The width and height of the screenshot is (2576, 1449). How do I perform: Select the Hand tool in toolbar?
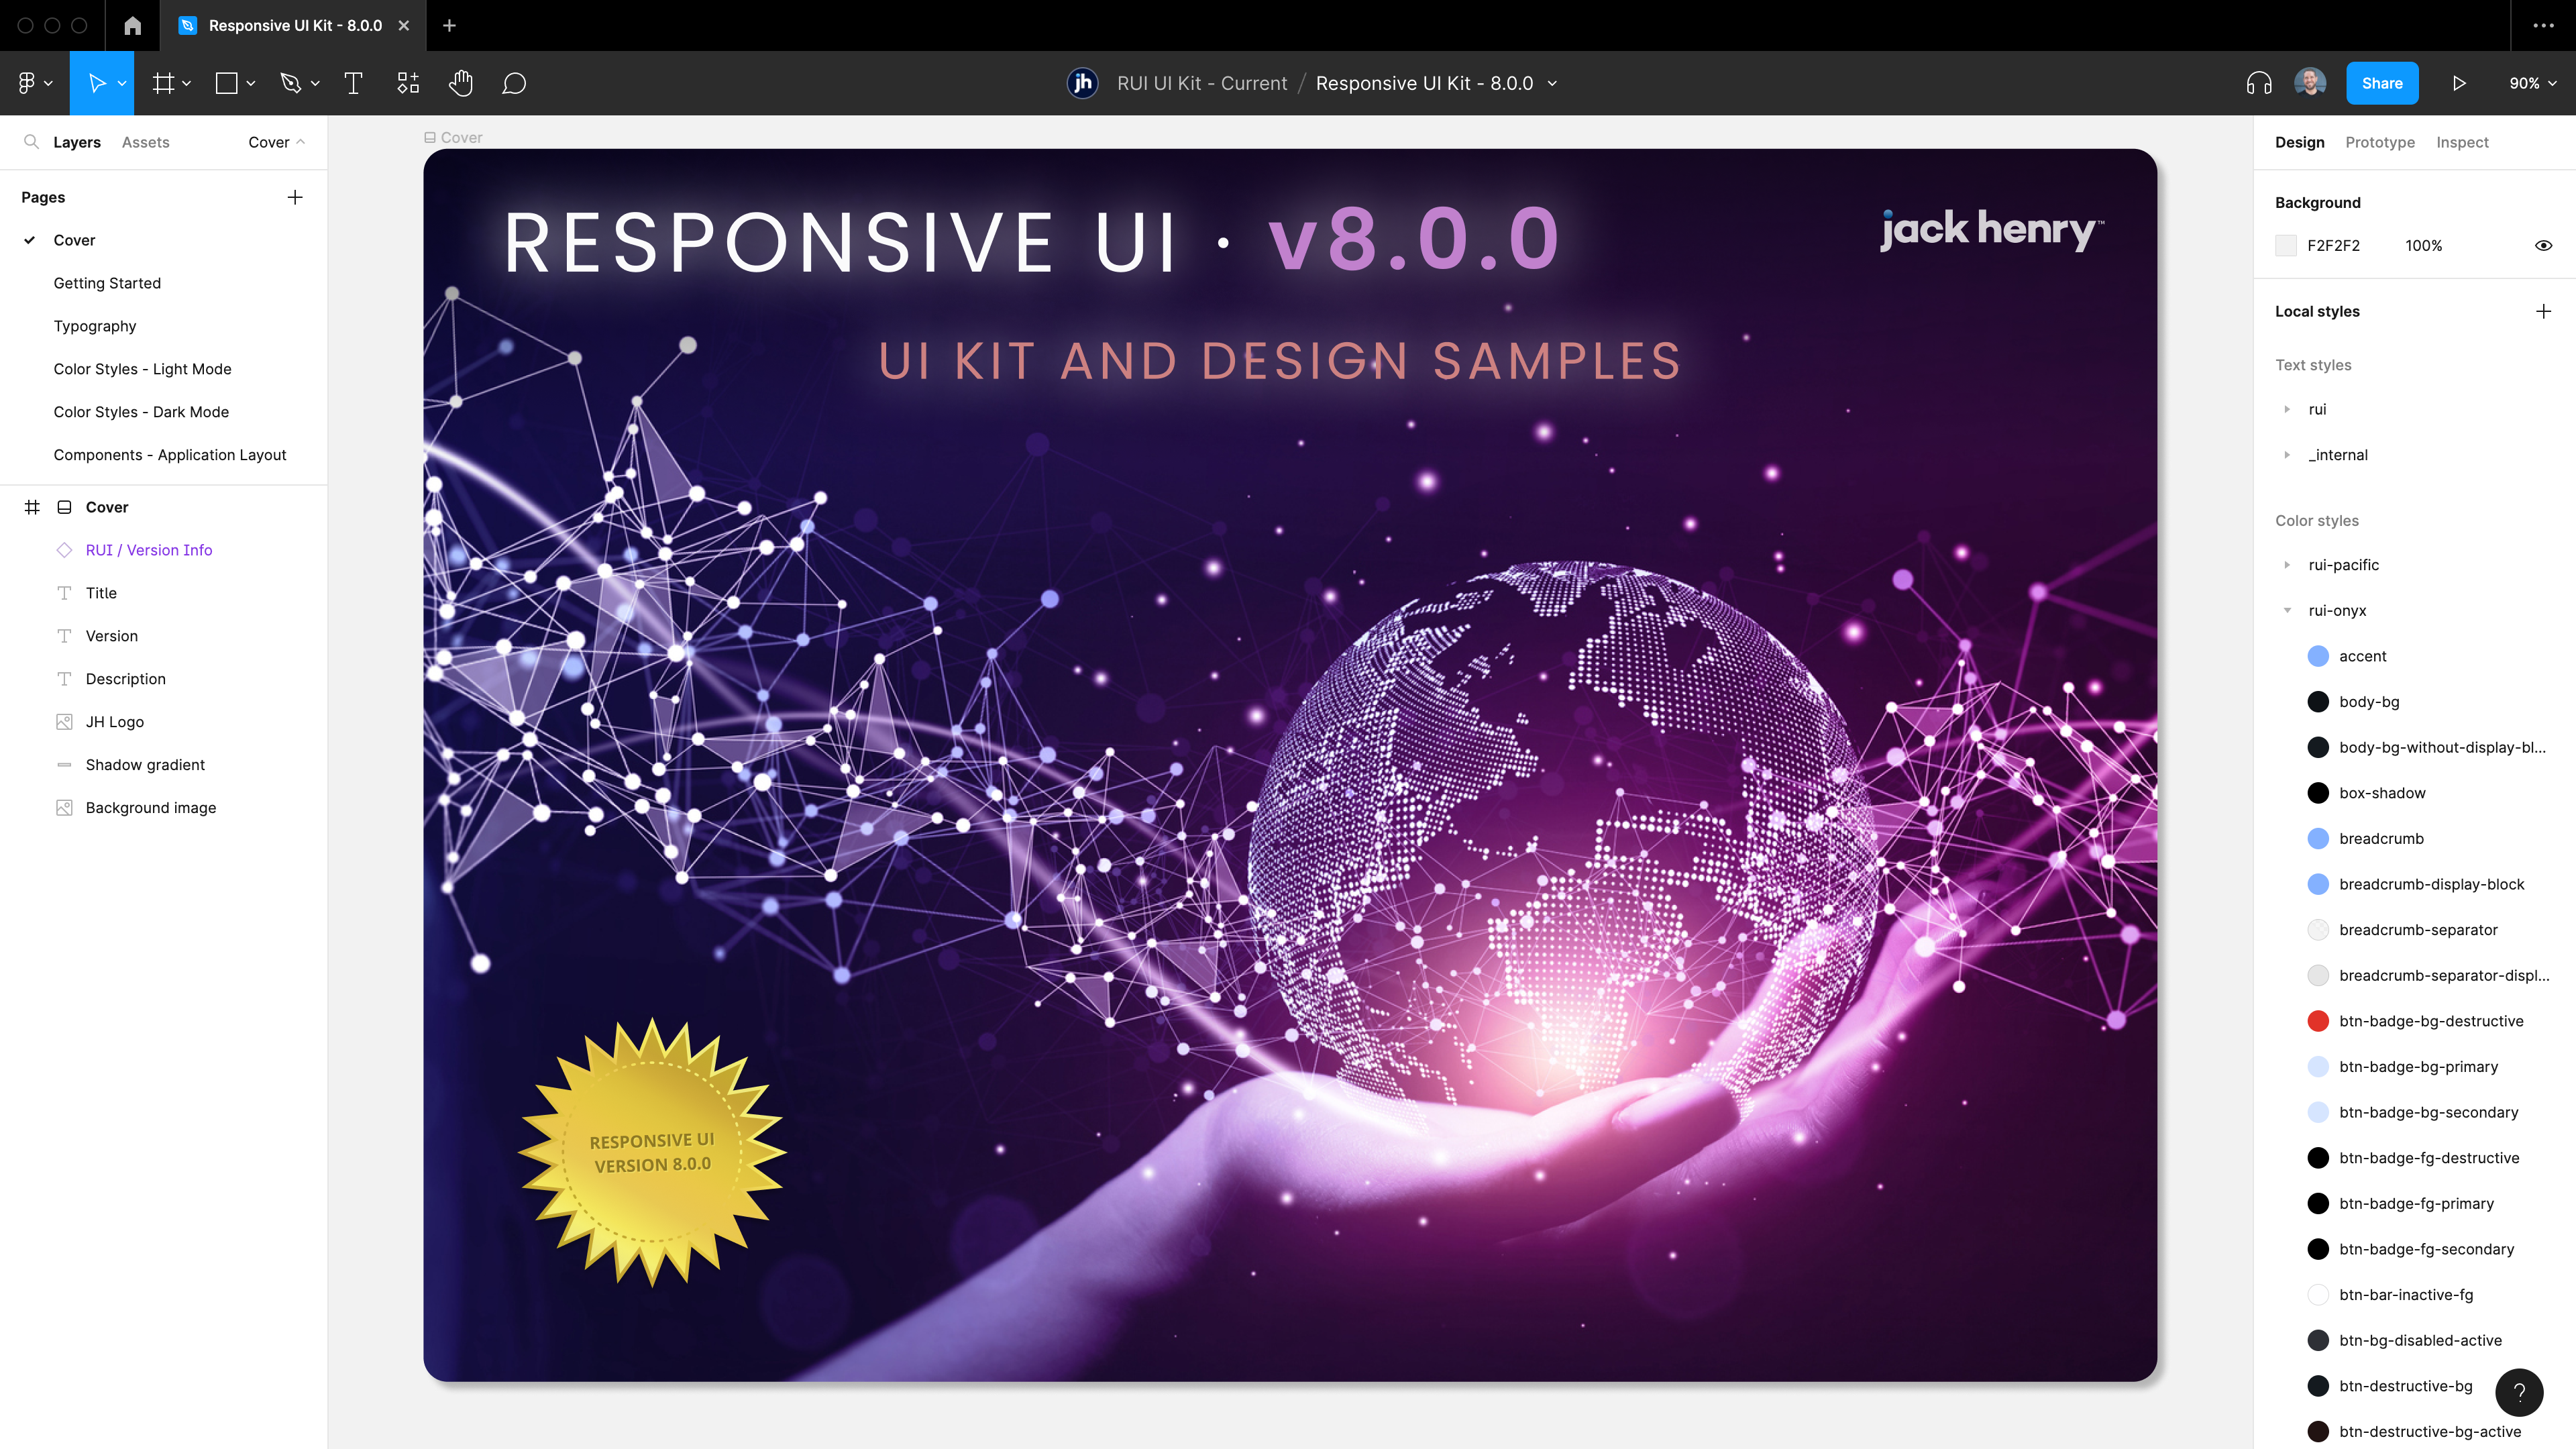[x=460, y=83]
